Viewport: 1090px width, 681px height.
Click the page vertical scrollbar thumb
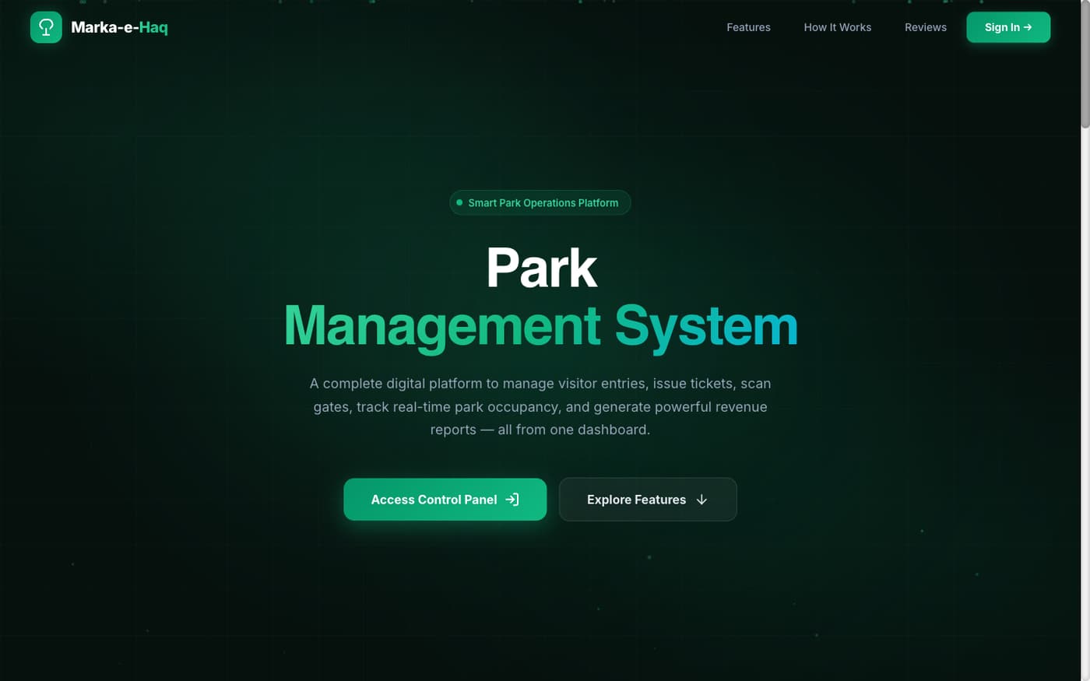click(x=1085, y=64)
